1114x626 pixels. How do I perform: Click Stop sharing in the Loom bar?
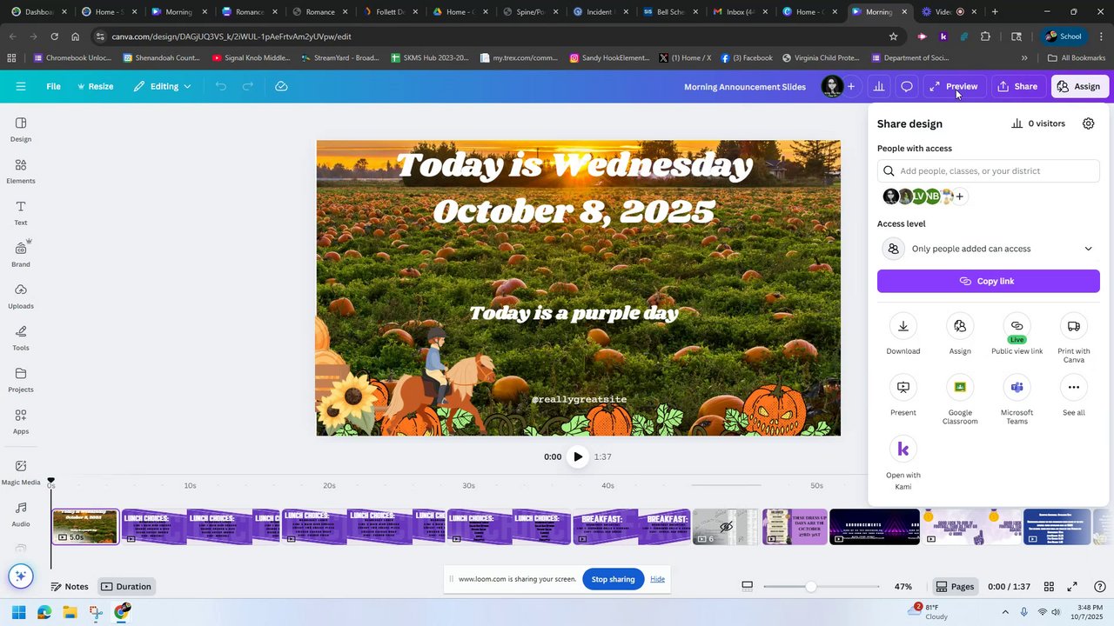(x=614, y=579)
